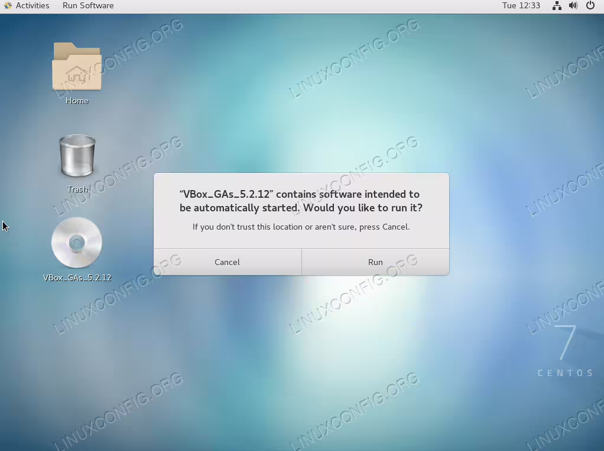604x451 pixels.
Task: Click the "Home" label under the folder
Action: (77, 101)
